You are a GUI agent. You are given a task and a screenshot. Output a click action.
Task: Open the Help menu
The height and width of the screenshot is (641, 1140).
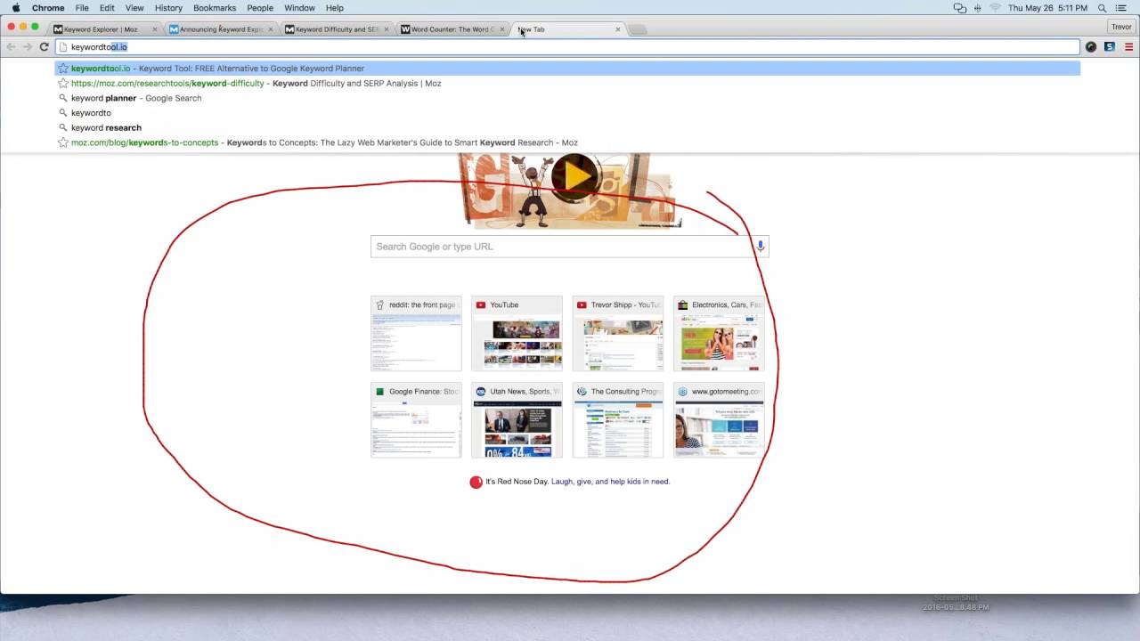coord(335,8)
